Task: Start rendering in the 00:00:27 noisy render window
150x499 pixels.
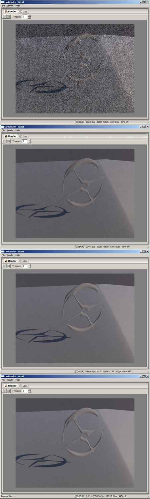Action: click(x=5, y=17)
